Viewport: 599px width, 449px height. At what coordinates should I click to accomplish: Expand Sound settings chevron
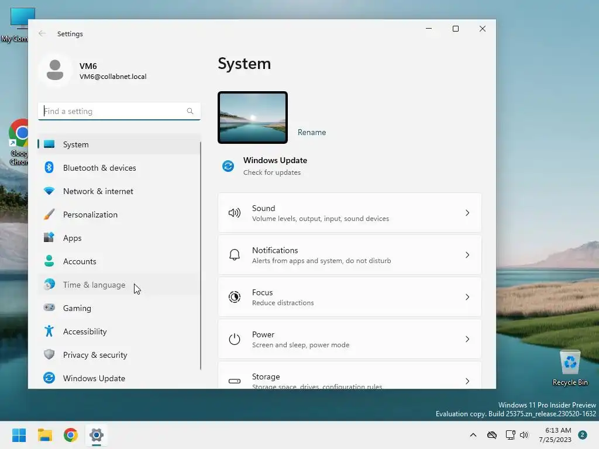[x=467, y=213]
